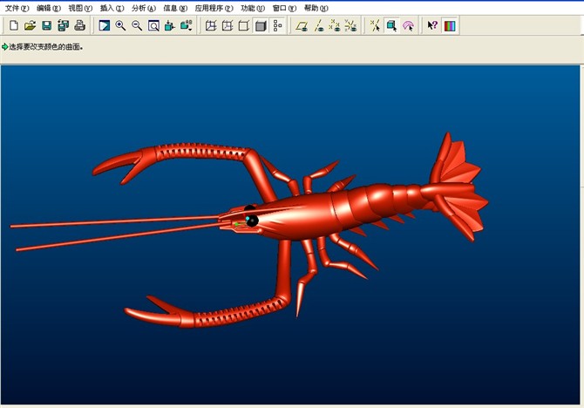This screenshot has height=408, width=584.
Task: Enable shaded display mode
Action: [x=261, y=26]
